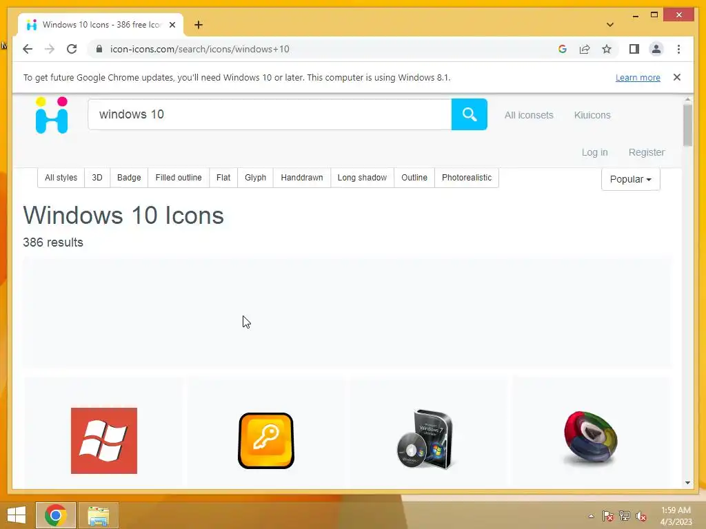Click the Google icon in address bar
The height and width of the screenshot is (529, 706).
pyautogui.click(x=563, y=49)
